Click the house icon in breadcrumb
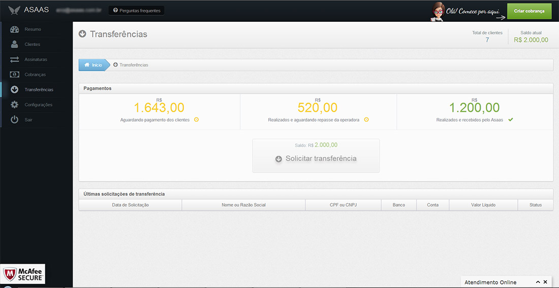The height and width of the screenshot is (288, 559). (x=87, y=65)
